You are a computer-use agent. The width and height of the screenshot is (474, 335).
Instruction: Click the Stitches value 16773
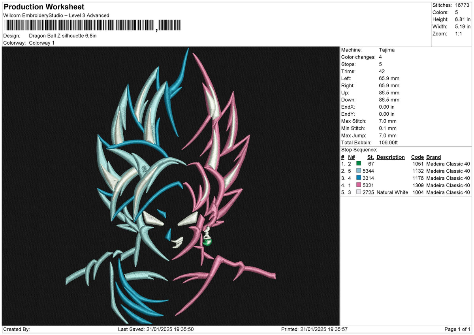tap(461, 5)
